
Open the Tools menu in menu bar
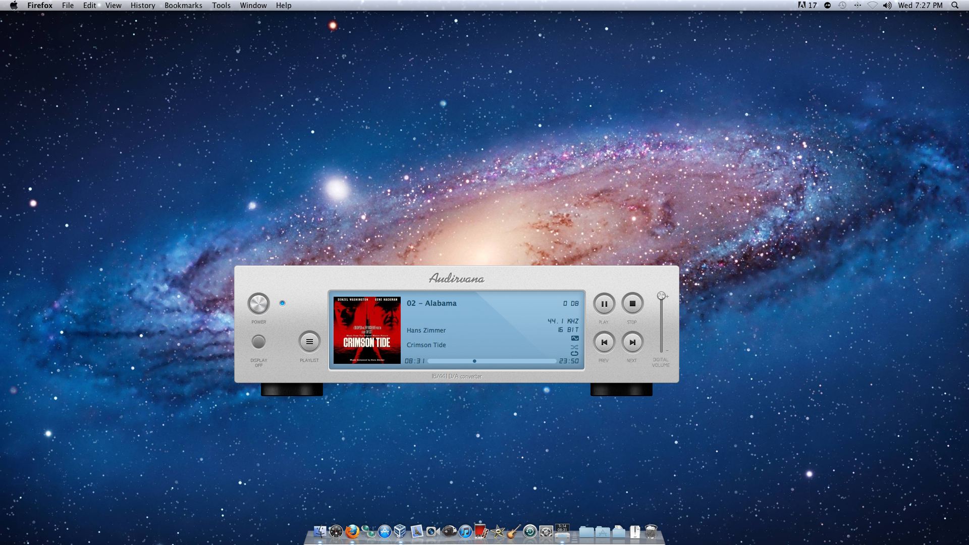click(x=221, y=6)
